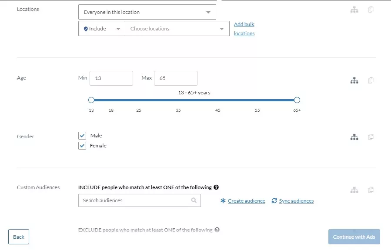Screen dimensions: 391x250
Task: Open the 'Everyone in this location' dropdown
Action: 147,12
